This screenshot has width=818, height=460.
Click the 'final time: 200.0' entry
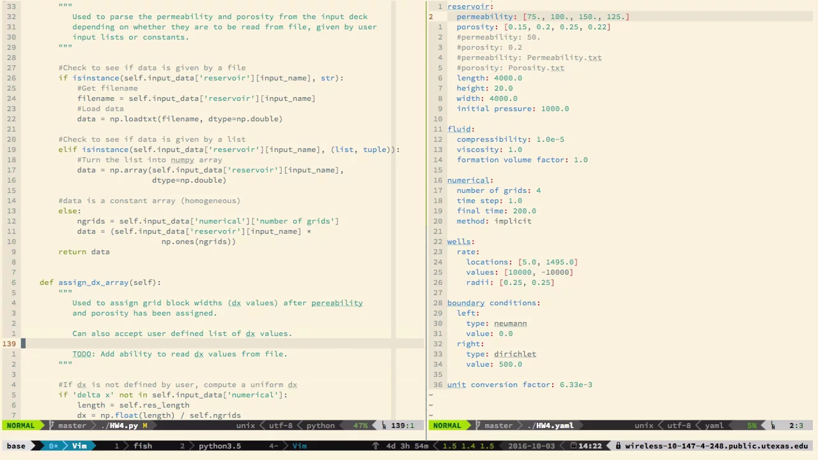point(497,211)
